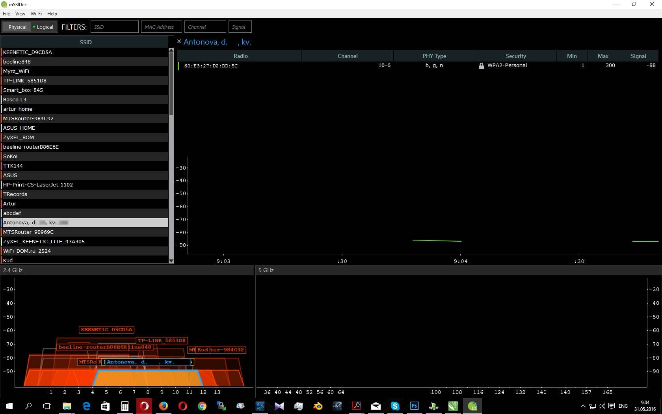
Task: Sort radios by Signal column
Action: click(x=638, y=56)
